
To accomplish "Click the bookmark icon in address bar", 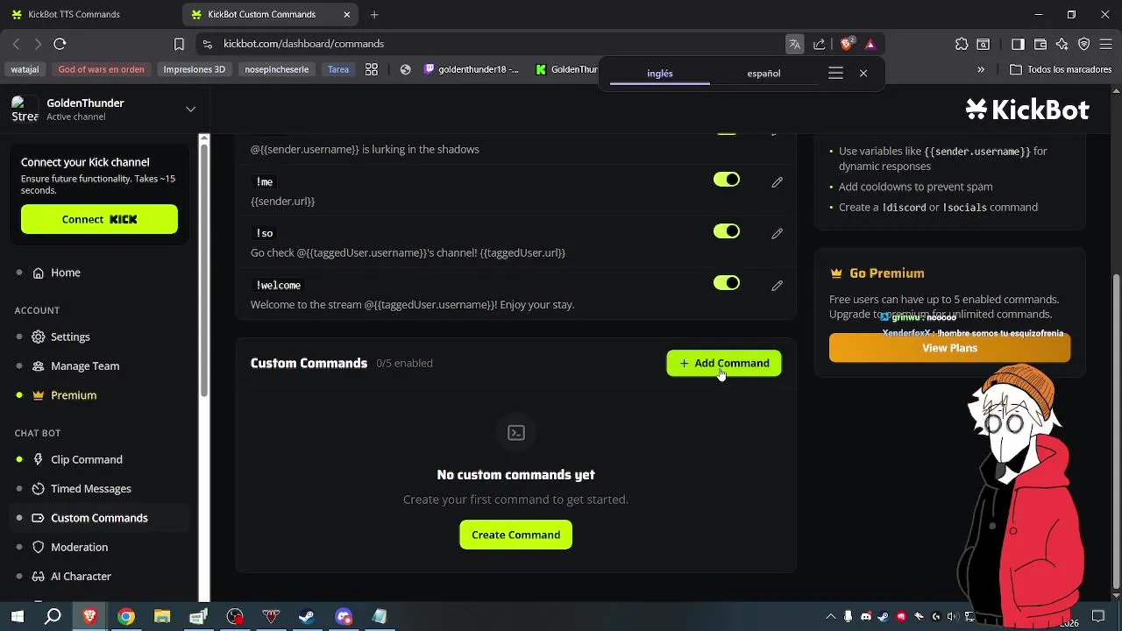I will pyautogui.click(x=179, y=44).
